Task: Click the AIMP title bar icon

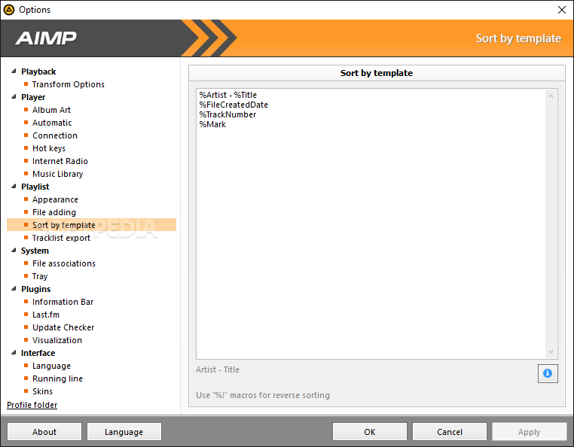Action: pos(9,10)
